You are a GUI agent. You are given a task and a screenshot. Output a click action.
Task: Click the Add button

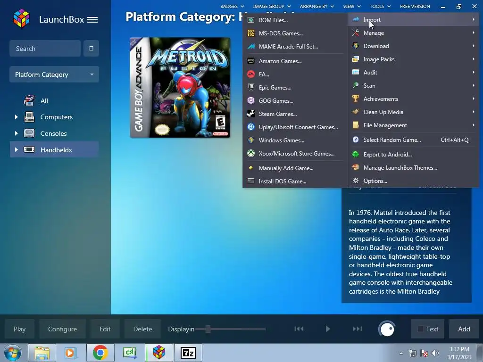point(464,329)
